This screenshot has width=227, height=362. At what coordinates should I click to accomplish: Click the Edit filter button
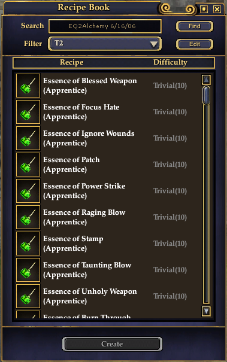click(x=195, y=44)
